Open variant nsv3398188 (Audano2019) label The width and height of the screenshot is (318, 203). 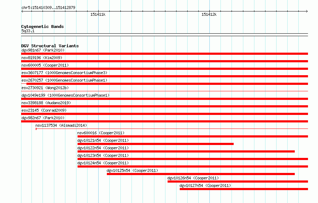[x=46, y=103]
